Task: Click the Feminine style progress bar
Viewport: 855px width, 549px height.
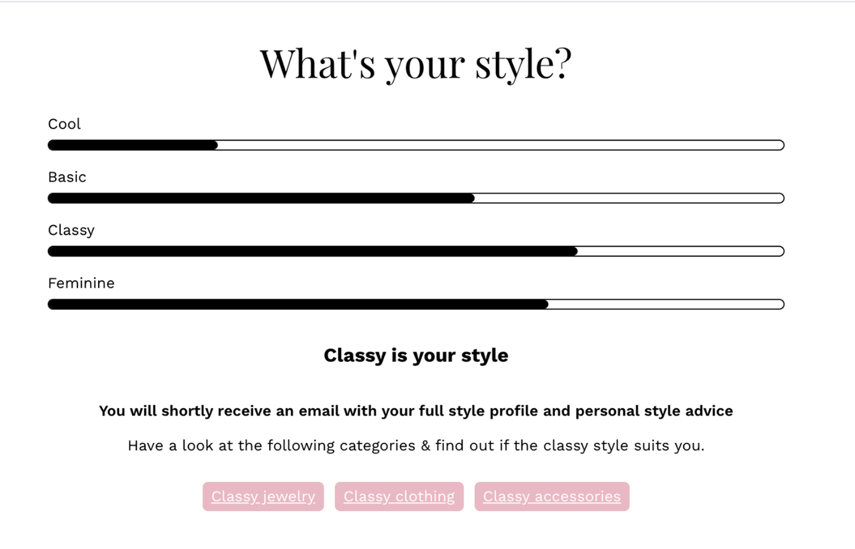Action: click(416, 304)
